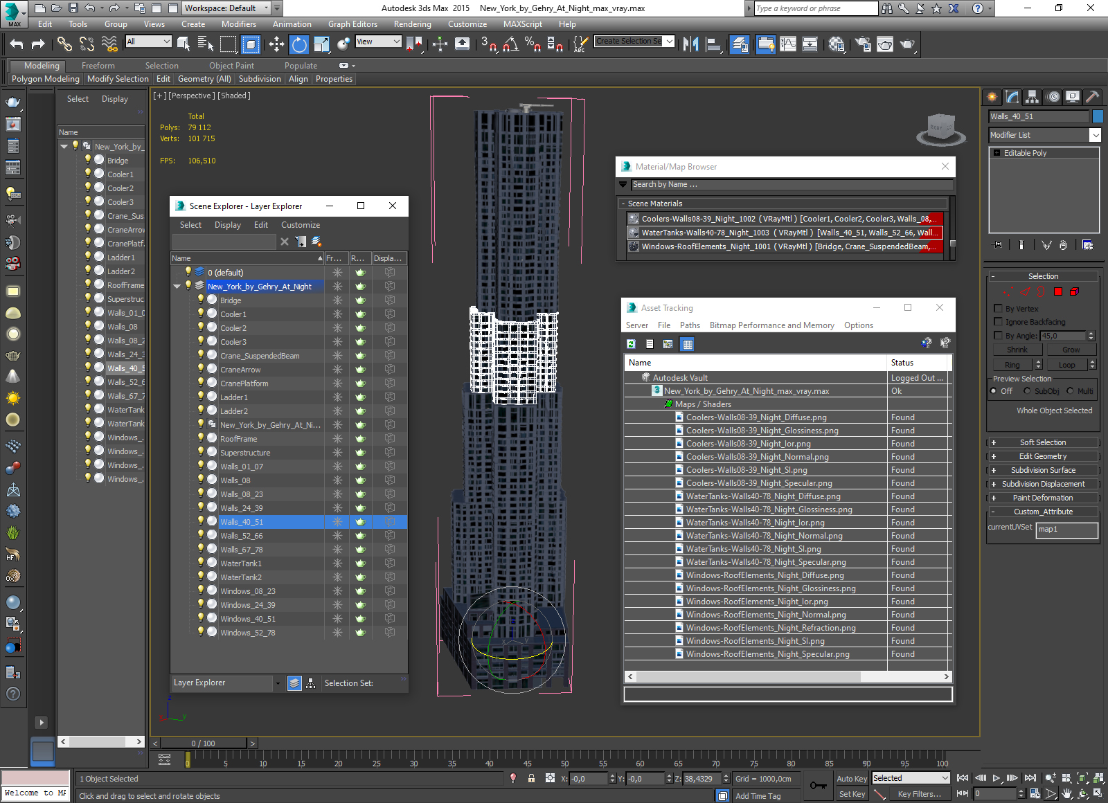Screen dimensions: 1108x803
Task: Click the Shrink selection button
Action: point(1017,350)
